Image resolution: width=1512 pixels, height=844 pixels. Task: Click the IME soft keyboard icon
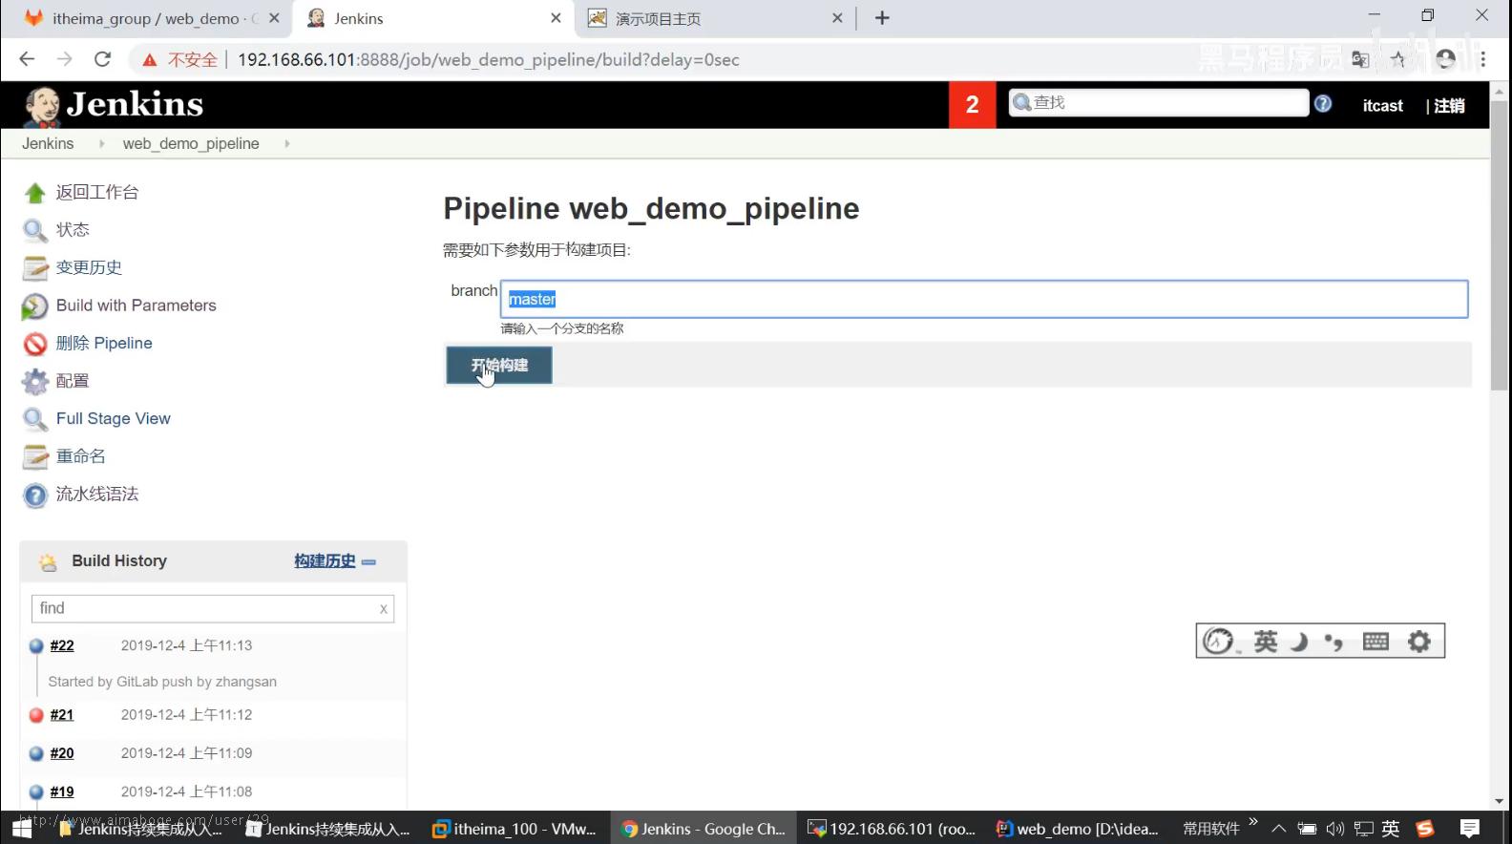[1375, 642]
